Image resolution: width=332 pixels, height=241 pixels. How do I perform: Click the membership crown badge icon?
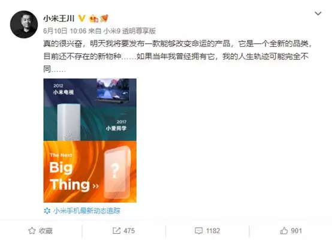pos(94,19)
